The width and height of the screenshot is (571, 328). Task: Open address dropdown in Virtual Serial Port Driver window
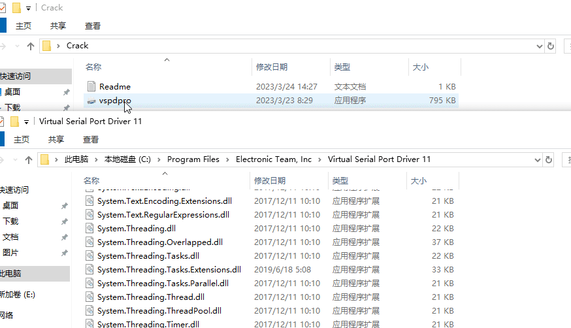tap(537, 160)
